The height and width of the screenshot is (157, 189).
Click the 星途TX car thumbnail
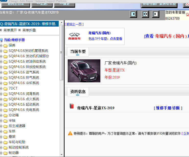pos(84,71)
